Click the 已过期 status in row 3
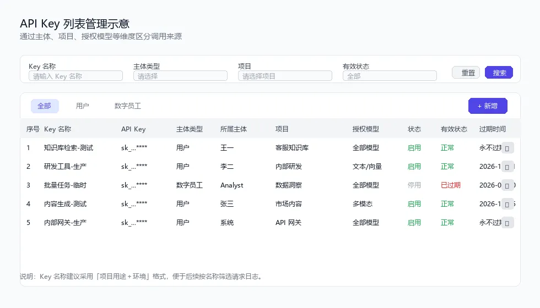 [x=451, y=185]
